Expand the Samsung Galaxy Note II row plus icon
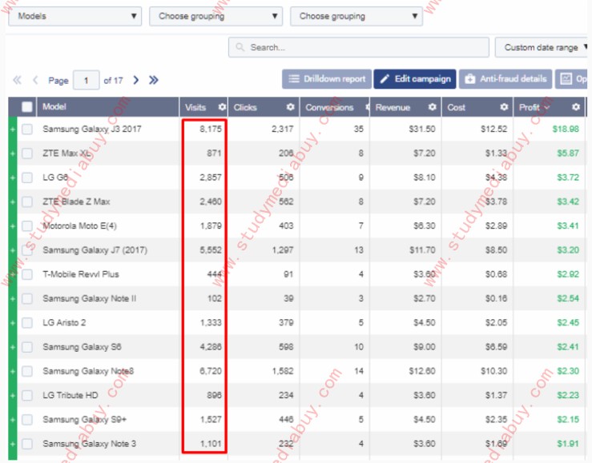The width and height of the screenshot is (592, 463). pyautogui.click(x=13, y=299)
